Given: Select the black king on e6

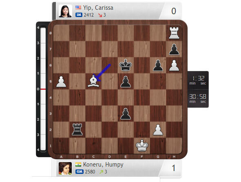Looking at the screenshot, I should 126,65.
